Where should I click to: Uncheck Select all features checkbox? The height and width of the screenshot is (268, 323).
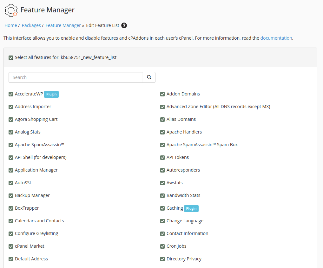click(11, 58)
